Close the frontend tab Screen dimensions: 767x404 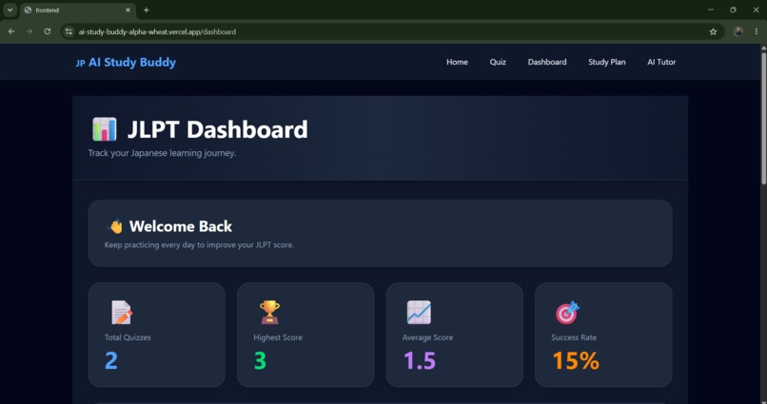pos(128,10)
